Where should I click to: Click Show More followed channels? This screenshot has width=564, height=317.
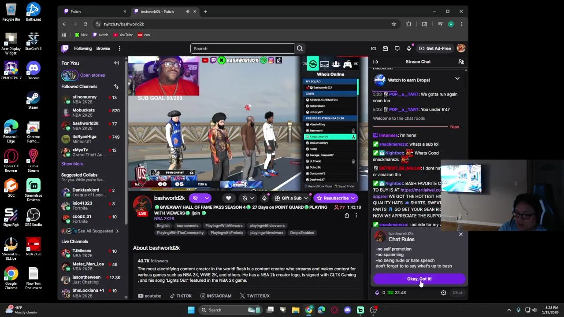72,164
